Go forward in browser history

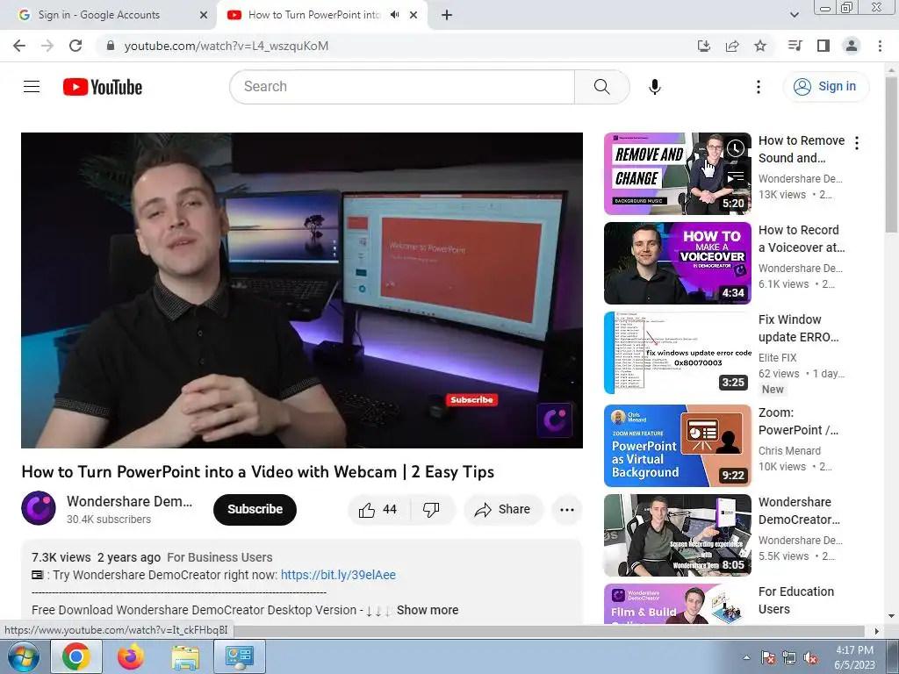click(47, 46)
